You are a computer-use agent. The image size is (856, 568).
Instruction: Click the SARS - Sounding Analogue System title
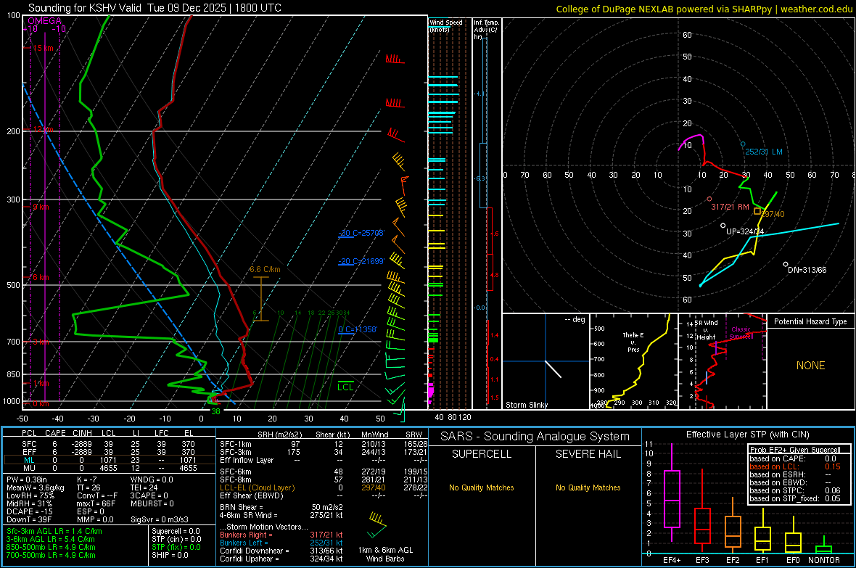[535, 437]
